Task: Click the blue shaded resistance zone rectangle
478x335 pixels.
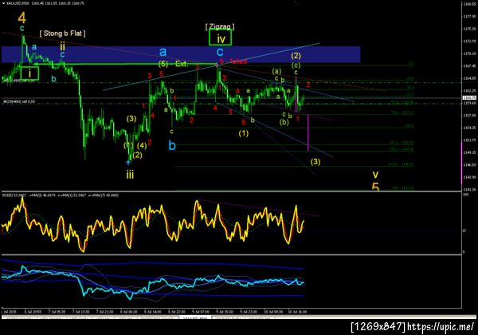Action: coord(181,54)
